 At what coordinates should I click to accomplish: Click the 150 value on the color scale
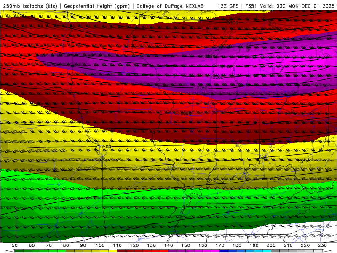coord(186,245)
